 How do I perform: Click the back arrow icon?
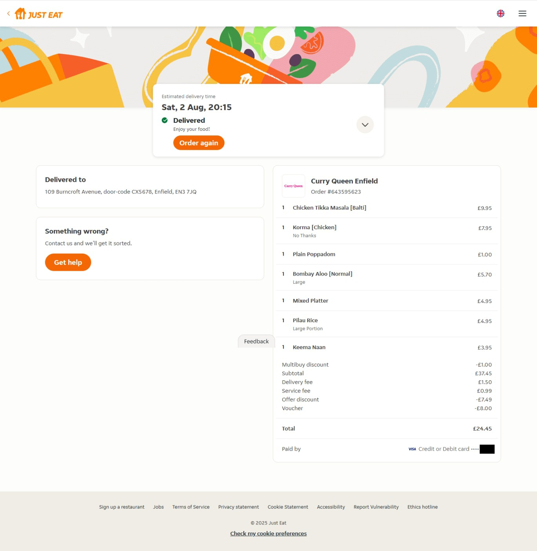click(9, 14)
